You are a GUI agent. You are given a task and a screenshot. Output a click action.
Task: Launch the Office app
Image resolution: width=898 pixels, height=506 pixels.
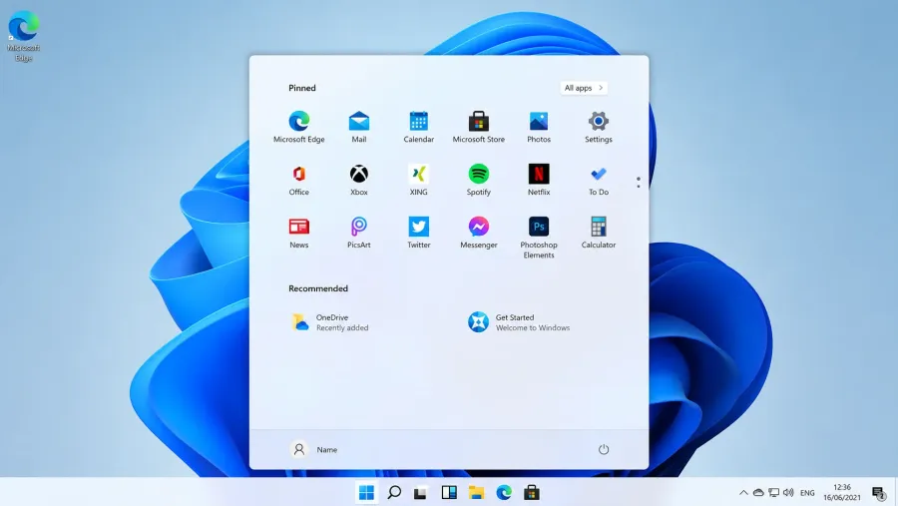tap(299, 180)
